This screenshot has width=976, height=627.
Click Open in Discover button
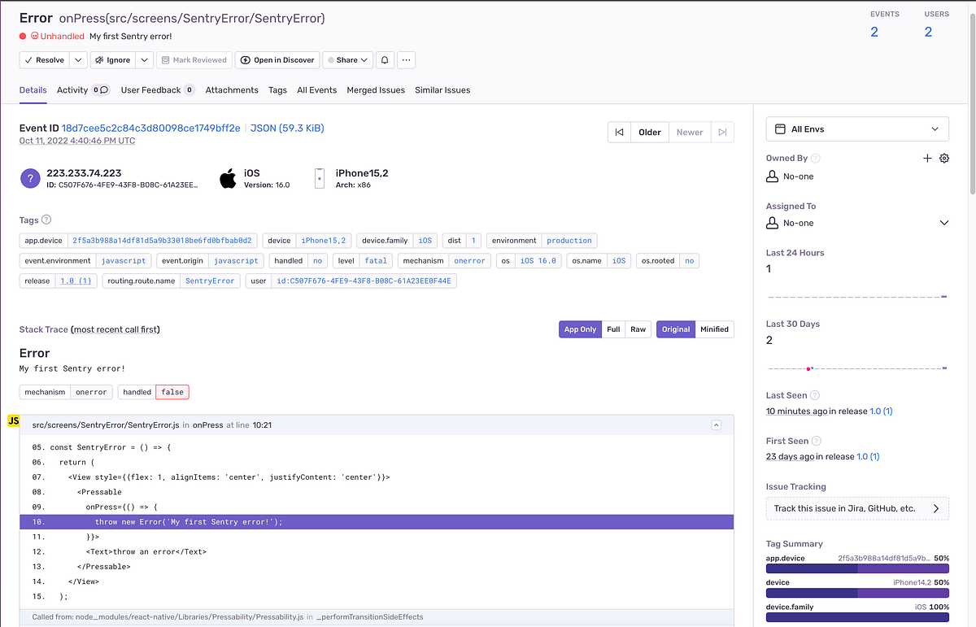(277, 60)
